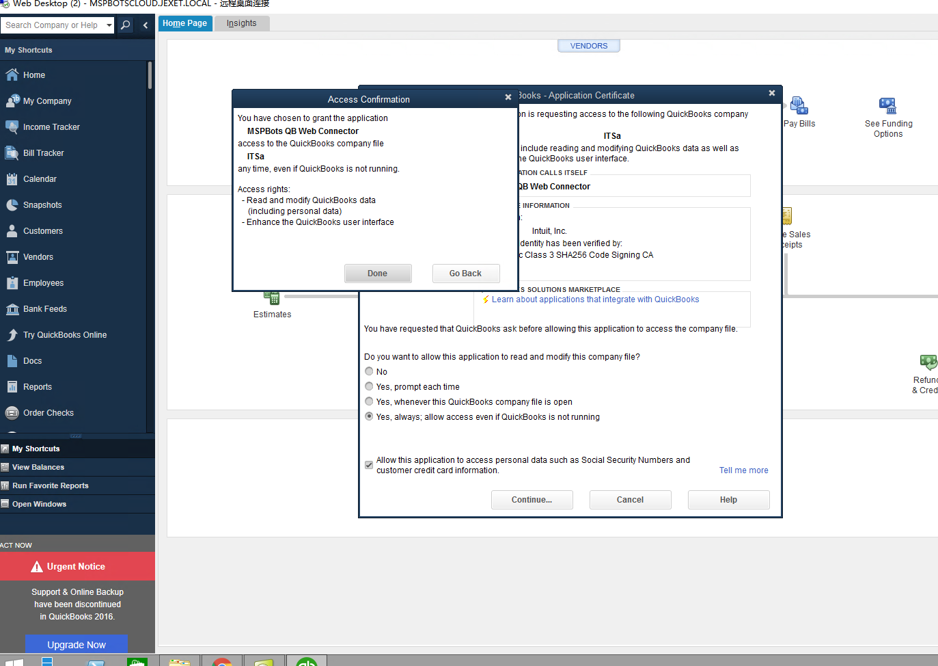Open Income Tracker from the sidebar
Screen dimensions: 938x666
click(51, 127)
